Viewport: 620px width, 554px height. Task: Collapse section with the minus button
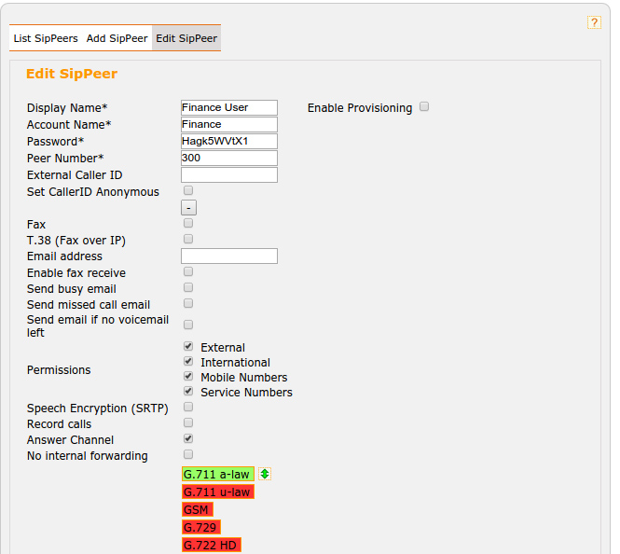(x=188, y=208)
